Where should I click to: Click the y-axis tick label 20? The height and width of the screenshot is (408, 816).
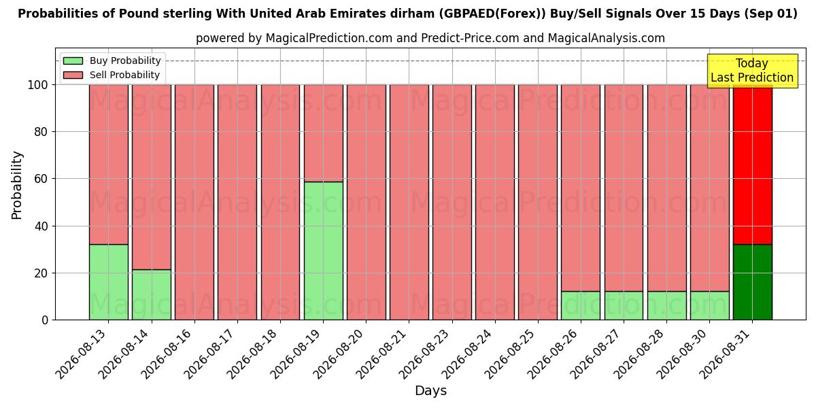tap(42, 273)
